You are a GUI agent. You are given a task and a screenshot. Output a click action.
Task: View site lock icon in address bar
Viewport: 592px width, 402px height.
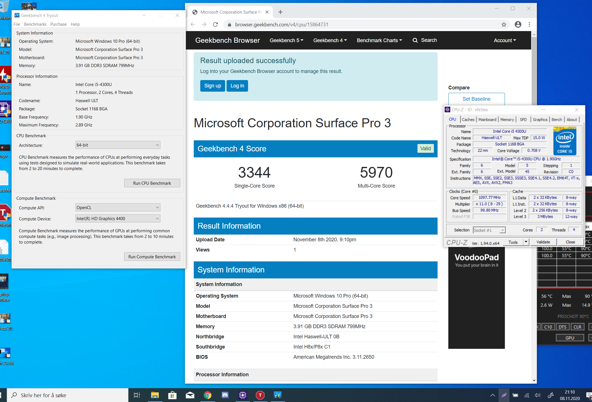pyautogui.click(x=229, y=25)
